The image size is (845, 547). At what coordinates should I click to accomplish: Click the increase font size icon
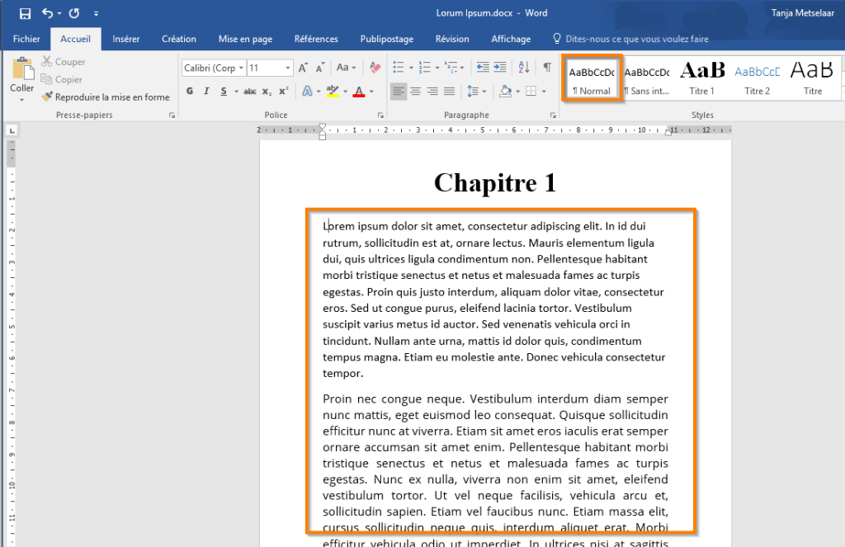304,68
